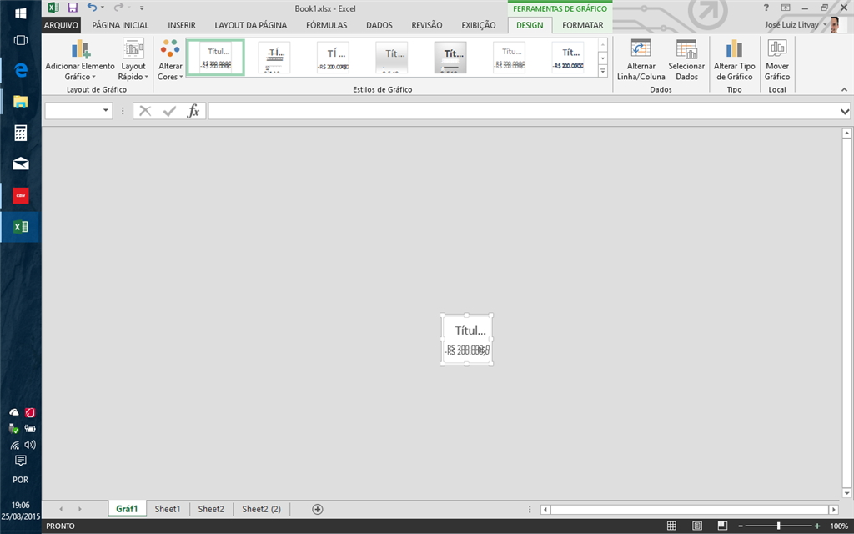Screen dimensions: 854x534
Task: Open Adicionar Elemento Gráfico menu
Action: [x=80, y=59]
